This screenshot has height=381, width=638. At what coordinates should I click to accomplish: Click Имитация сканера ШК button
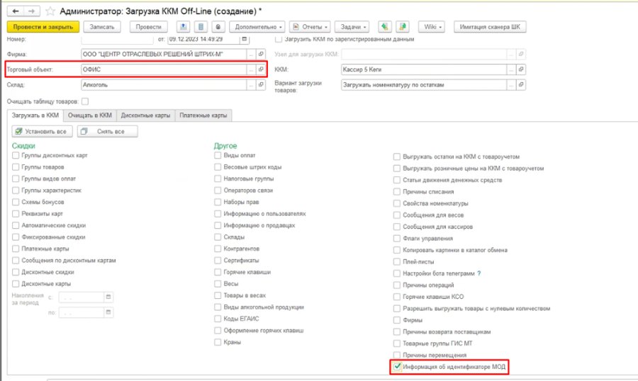(490, 27)
